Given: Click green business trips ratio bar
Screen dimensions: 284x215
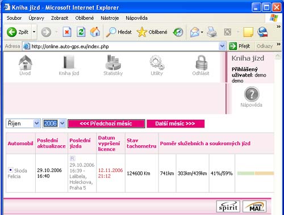Looking at the screenshot, I should [x=246, y=174].
